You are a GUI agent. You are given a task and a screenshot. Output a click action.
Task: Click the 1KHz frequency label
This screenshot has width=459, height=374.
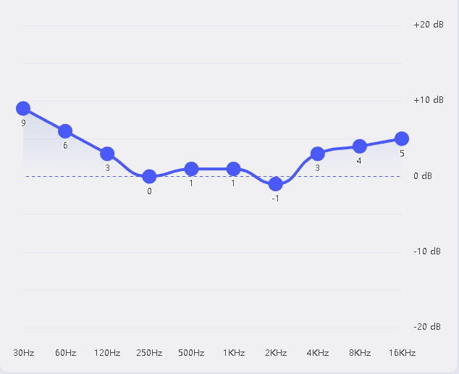[233, 353]
